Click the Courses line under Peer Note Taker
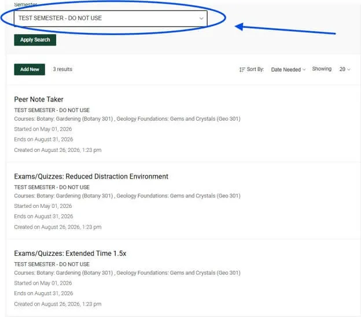Screen dimensions: 361x317 coord(127,119)
